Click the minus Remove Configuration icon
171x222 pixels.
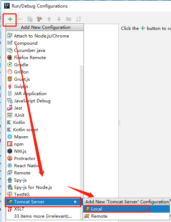point(20,19)
